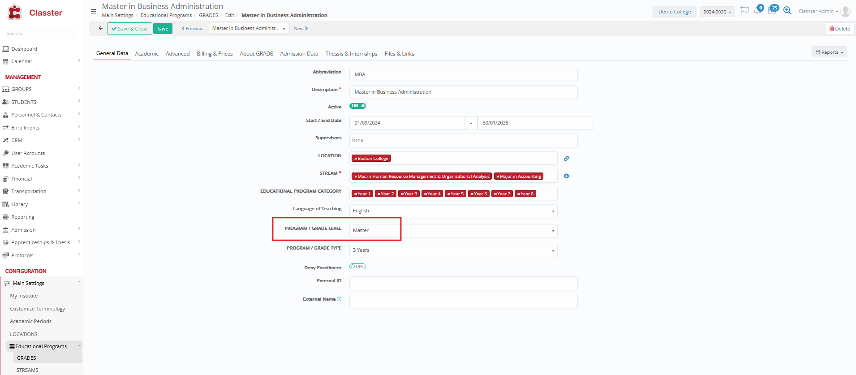
Task: Click the back arrow icon
Action: click(101, 28)
